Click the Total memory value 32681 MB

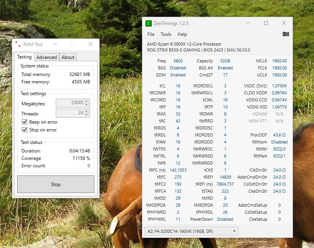point(80,74)
